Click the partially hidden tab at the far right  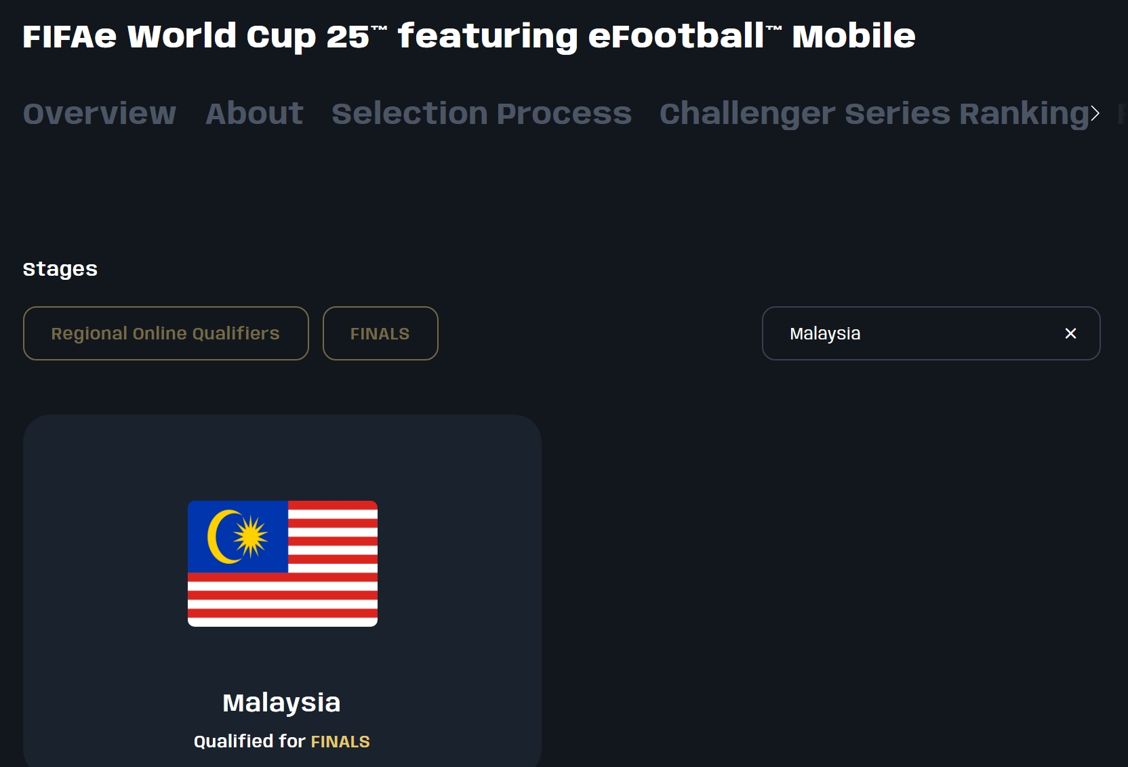pyautogui.click(x=1121, y=113)
